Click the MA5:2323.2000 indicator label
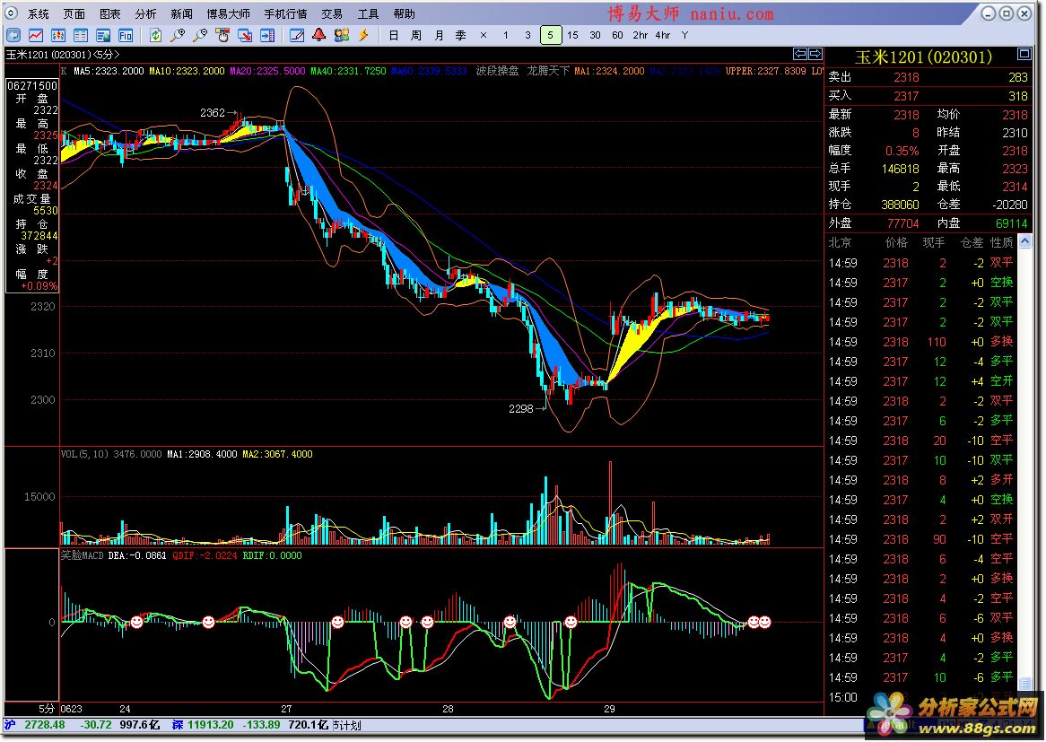This screenshot has width=1046, height=742. (x=109, y=71)
